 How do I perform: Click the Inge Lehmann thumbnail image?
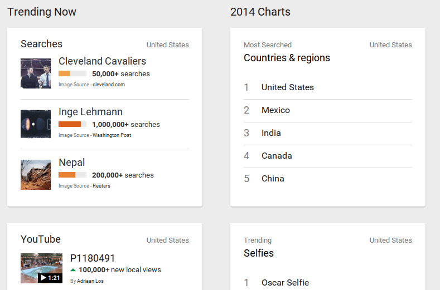(36, 124)
